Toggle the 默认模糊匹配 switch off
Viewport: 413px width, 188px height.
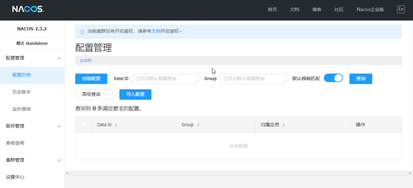[x=333, y=78]
